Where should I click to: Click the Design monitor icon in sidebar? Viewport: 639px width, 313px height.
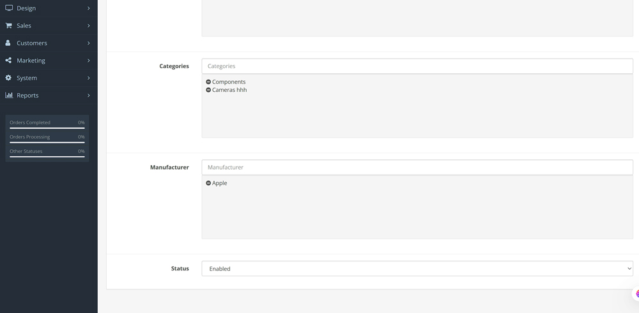tap(9, 8)
